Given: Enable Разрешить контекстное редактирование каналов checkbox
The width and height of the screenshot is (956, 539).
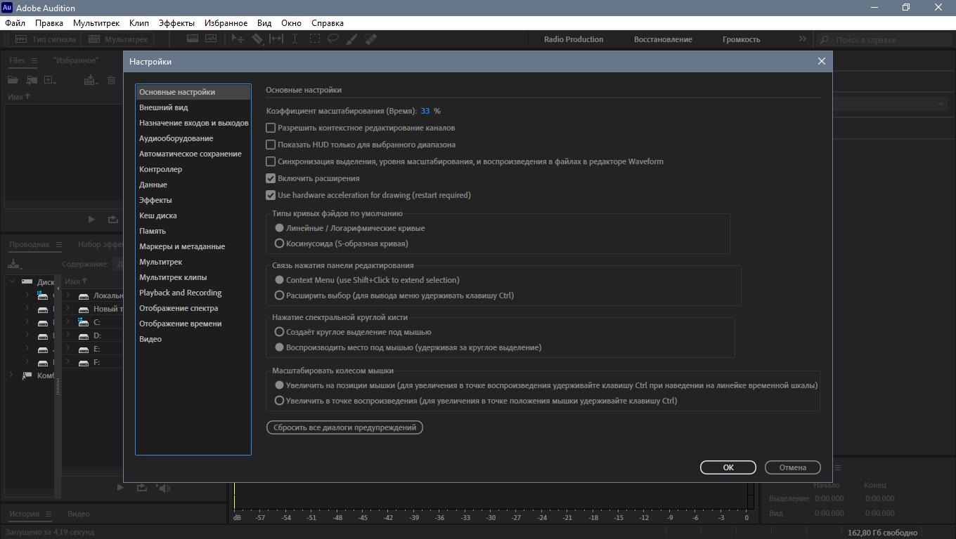Looking at the screenshot, I should tap(271, 128).
